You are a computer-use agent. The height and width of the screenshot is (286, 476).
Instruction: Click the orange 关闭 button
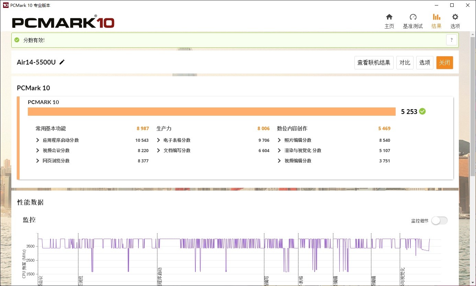(445, 62)
